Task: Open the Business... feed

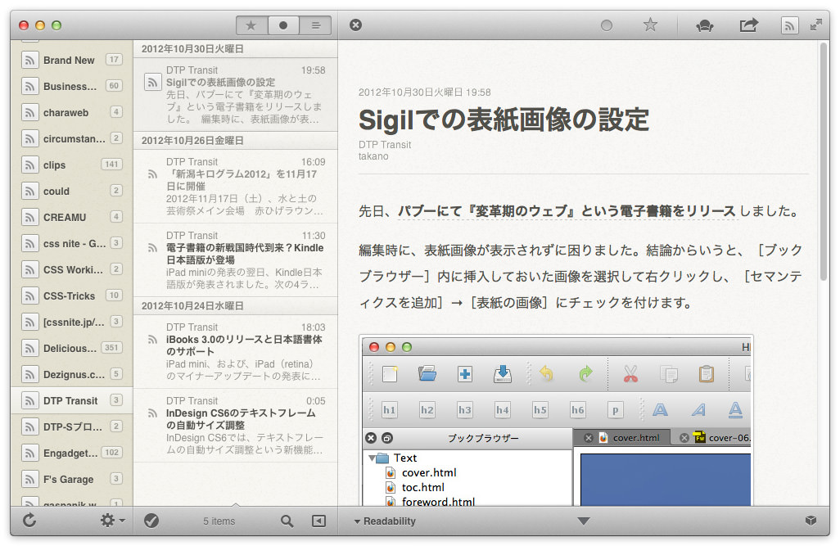Action: click(x=72, y=86)
